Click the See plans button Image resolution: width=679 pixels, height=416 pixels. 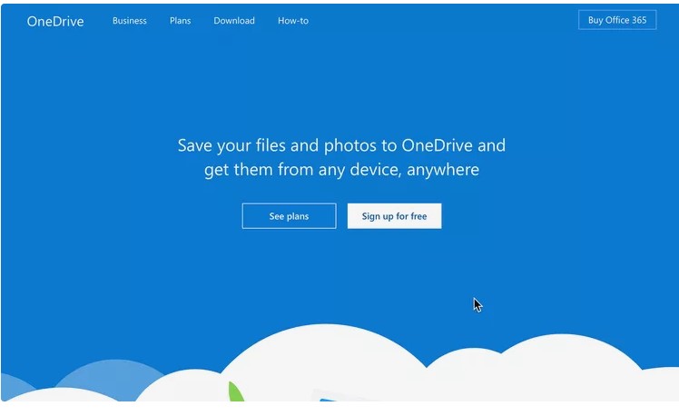click(289, 216)
